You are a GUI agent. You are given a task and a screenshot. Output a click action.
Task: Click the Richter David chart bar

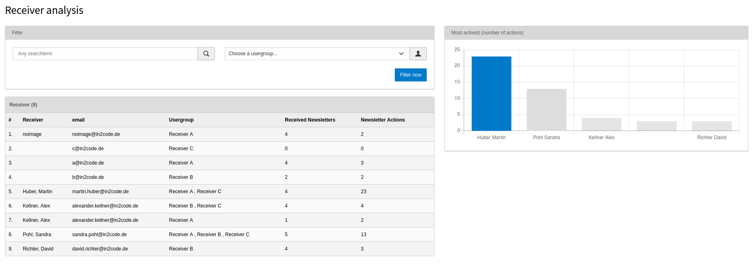point(712,126)
